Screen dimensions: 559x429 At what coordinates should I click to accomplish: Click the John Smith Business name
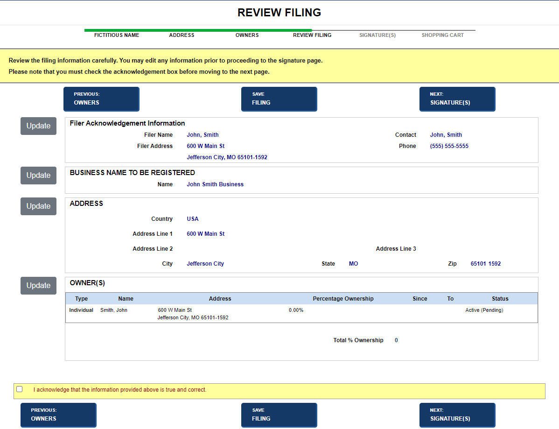point(215,184)
